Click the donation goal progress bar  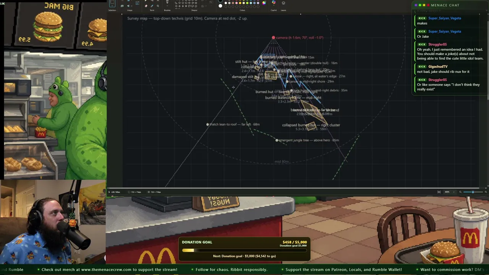pyautogui.click(x=244, y=251)
